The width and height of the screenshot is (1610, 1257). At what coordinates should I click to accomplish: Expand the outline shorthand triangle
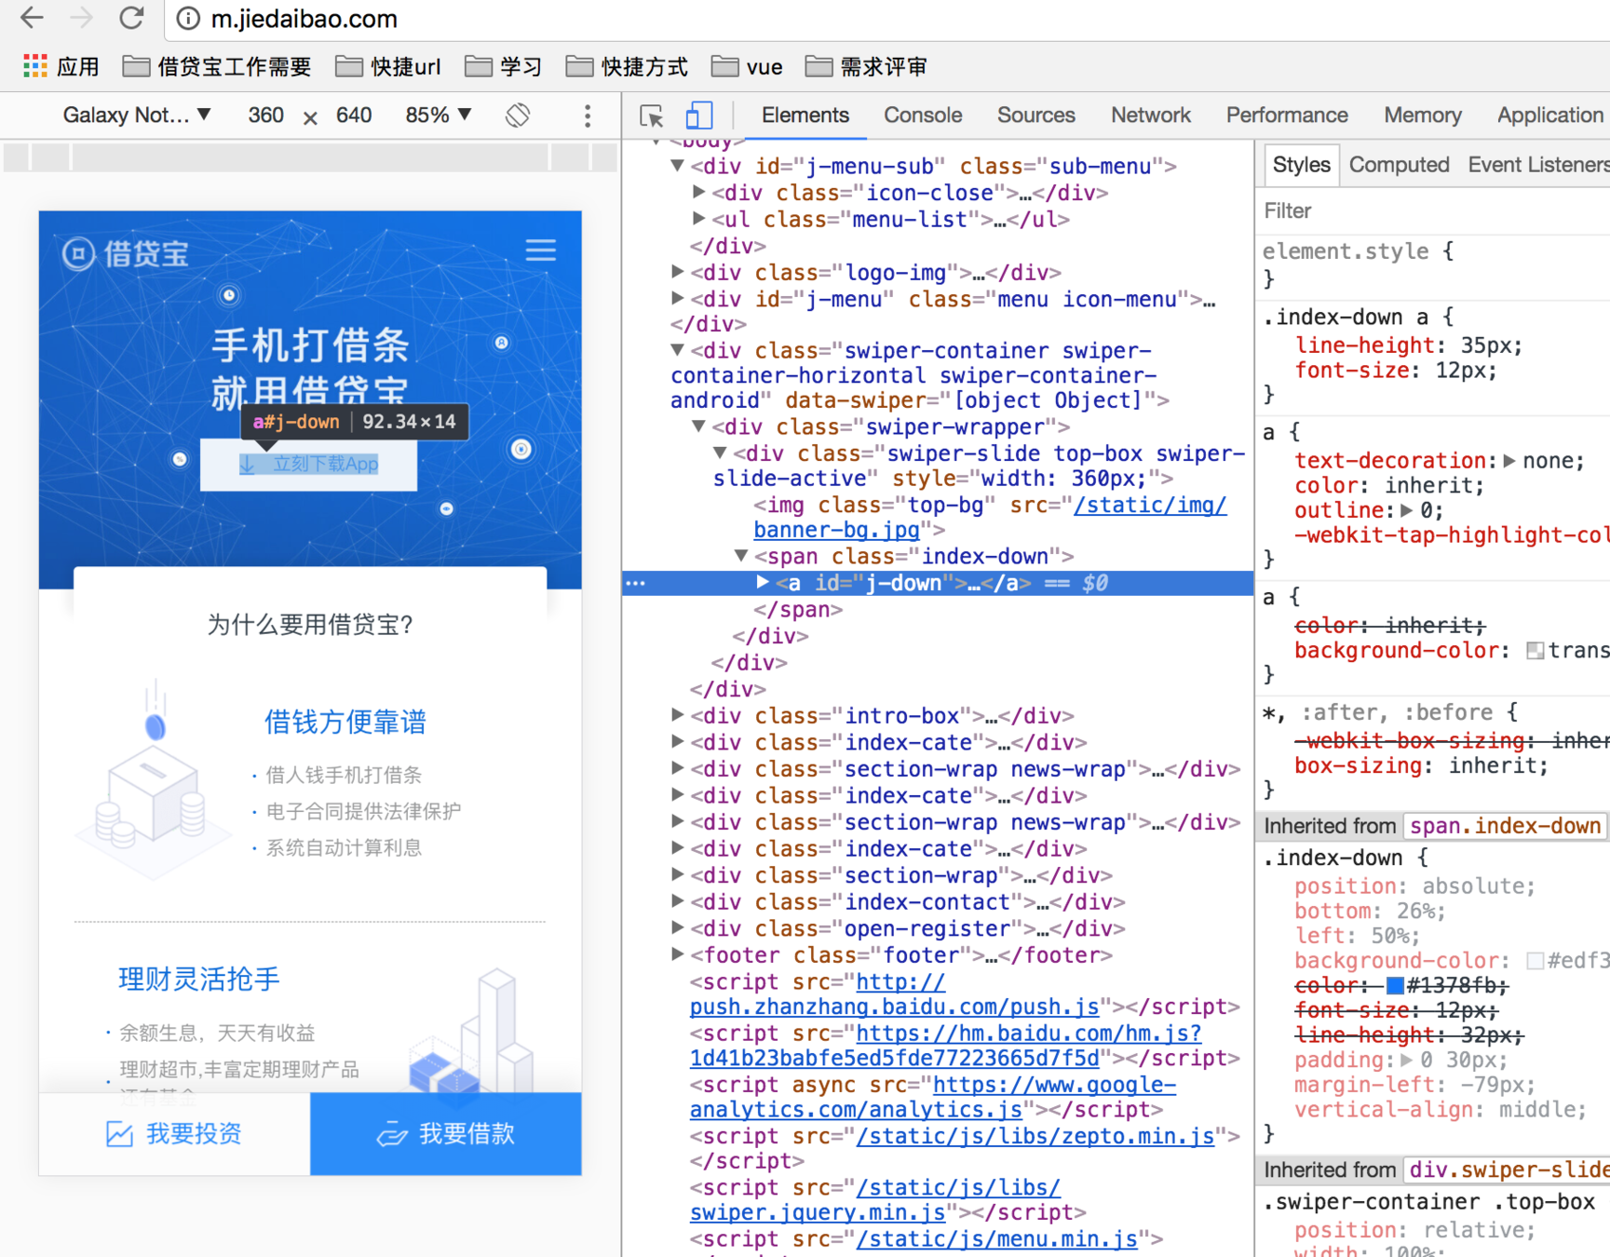(x=1406, y=510)
